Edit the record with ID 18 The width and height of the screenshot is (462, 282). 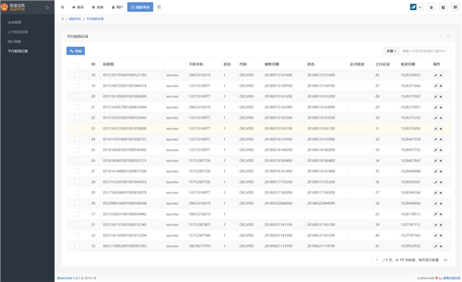point(436,76)
